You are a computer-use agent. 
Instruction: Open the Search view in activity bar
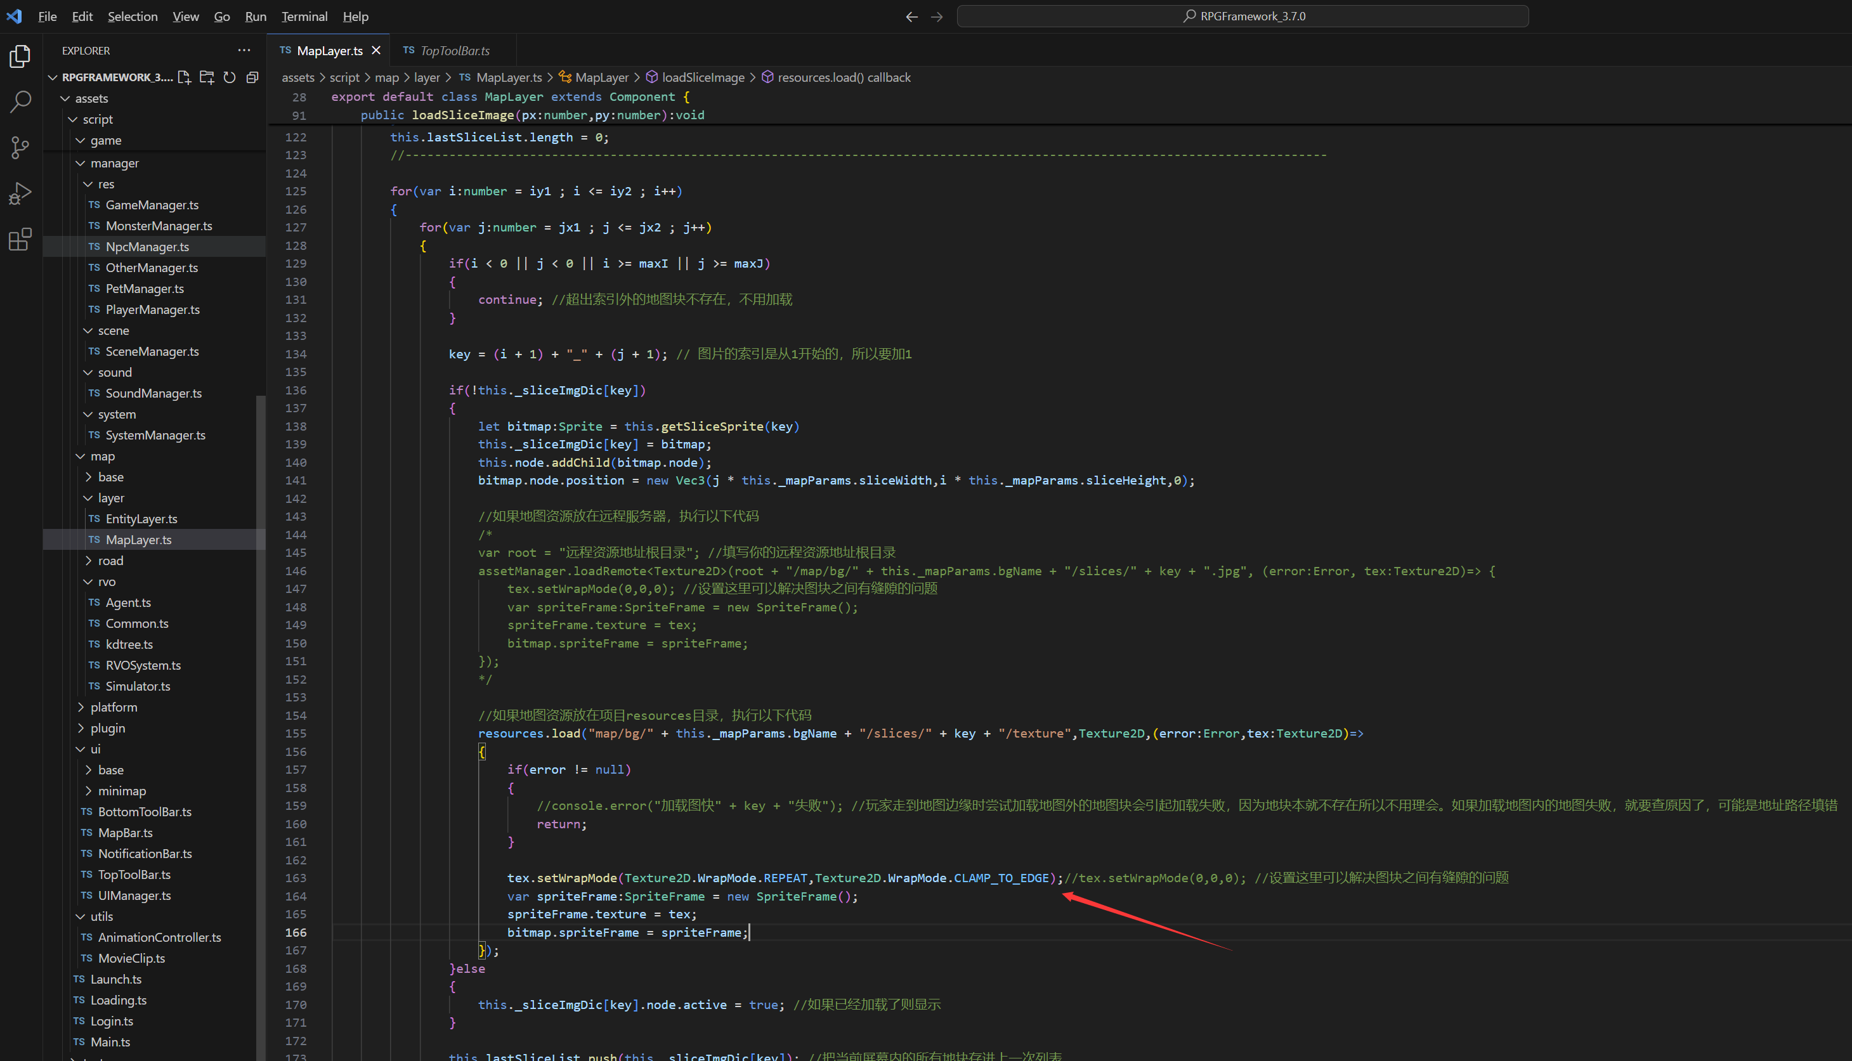point(20,101)
